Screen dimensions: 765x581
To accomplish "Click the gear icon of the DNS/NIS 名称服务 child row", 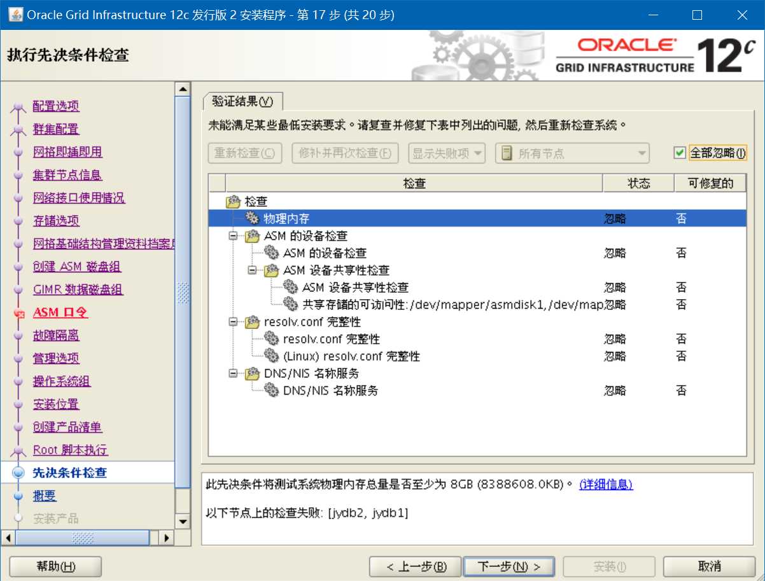I will [x=272, y=390].
